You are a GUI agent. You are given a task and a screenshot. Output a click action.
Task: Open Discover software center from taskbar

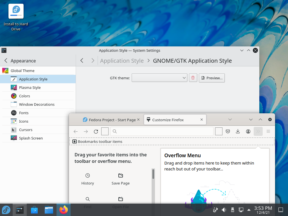click(34, 210)
